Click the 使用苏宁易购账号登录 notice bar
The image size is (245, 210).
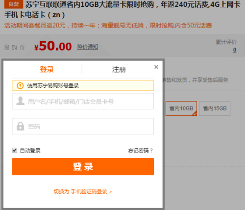(83, 85)
